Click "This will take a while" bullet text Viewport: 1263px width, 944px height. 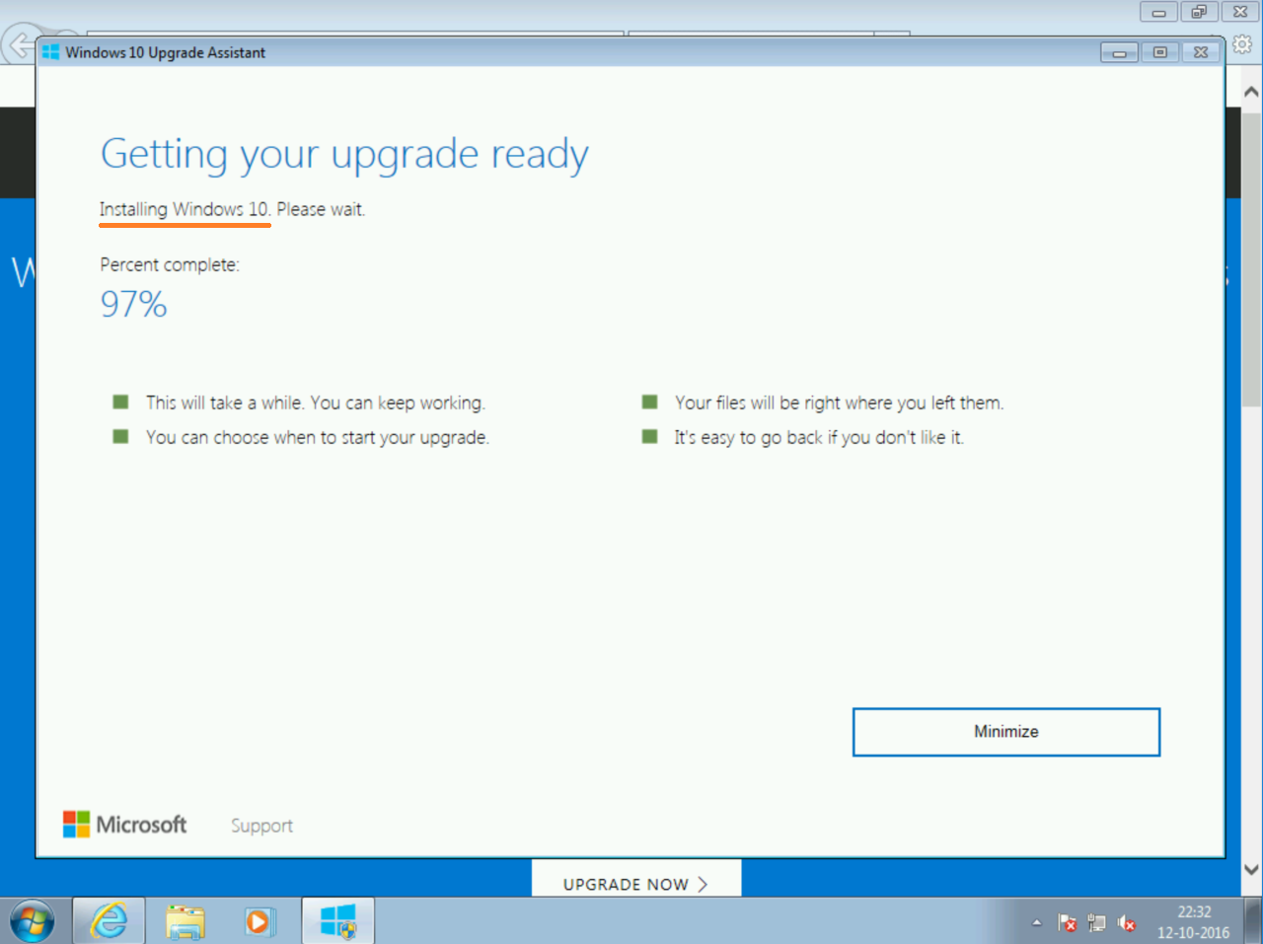coord(315,402)
